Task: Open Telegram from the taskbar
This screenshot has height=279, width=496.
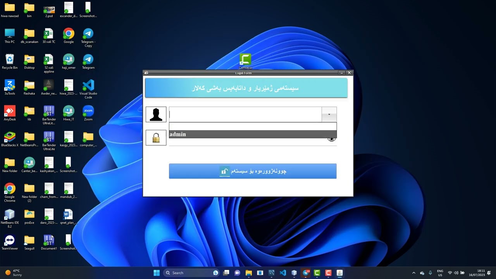Action: pyautogui.click(x=306, y=273)
